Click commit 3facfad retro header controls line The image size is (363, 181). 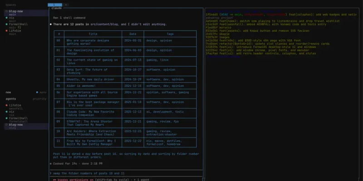pyautogui.click(x=261, y=53)
